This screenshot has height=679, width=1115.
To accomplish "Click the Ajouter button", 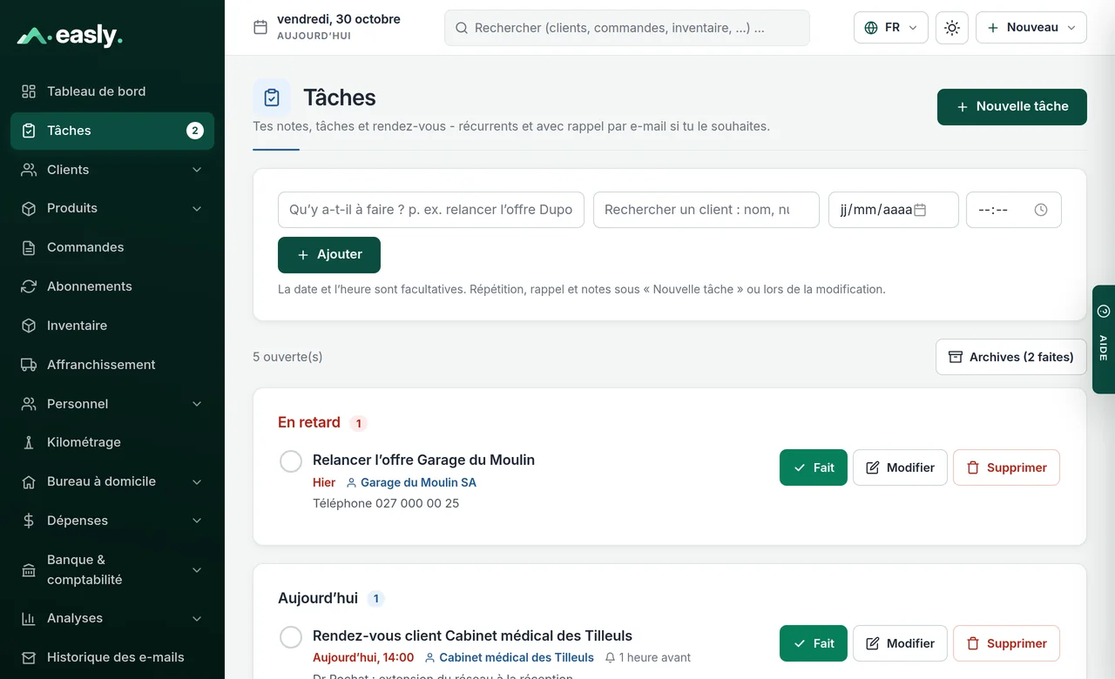I will coord(329,255).
